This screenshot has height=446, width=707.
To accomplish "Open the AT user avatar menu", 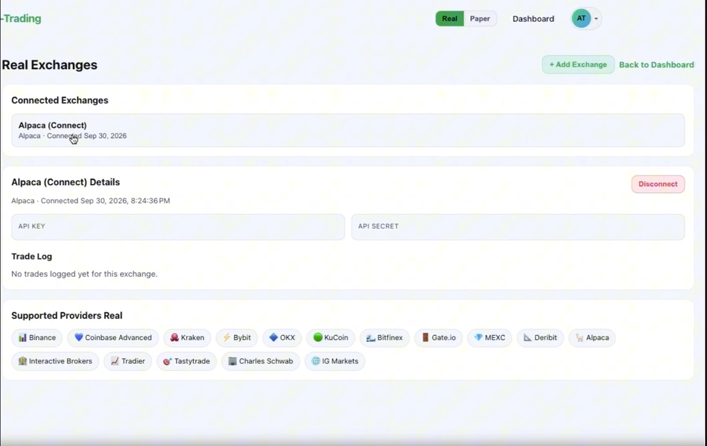I will (x=581, y=19).
